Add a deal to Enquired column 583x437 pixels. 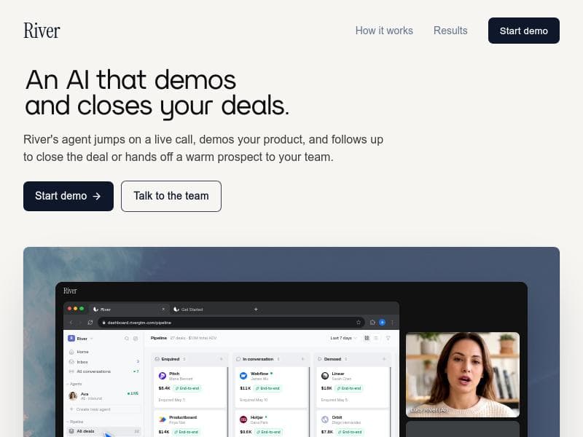coord(222,359)
